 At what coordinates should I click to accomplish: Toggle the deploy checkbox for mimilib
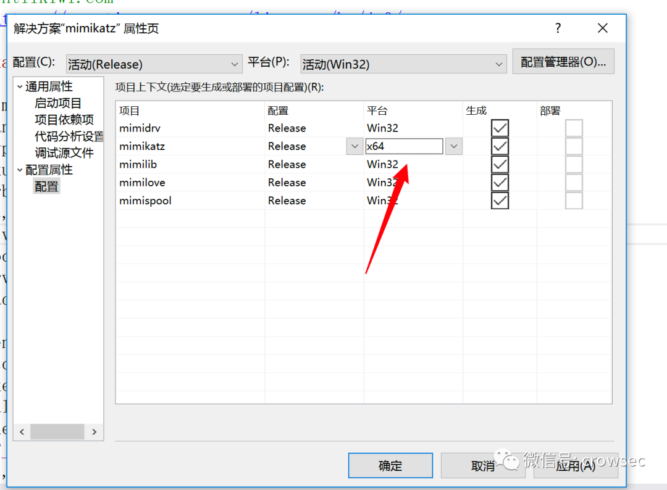coord(574,165)
